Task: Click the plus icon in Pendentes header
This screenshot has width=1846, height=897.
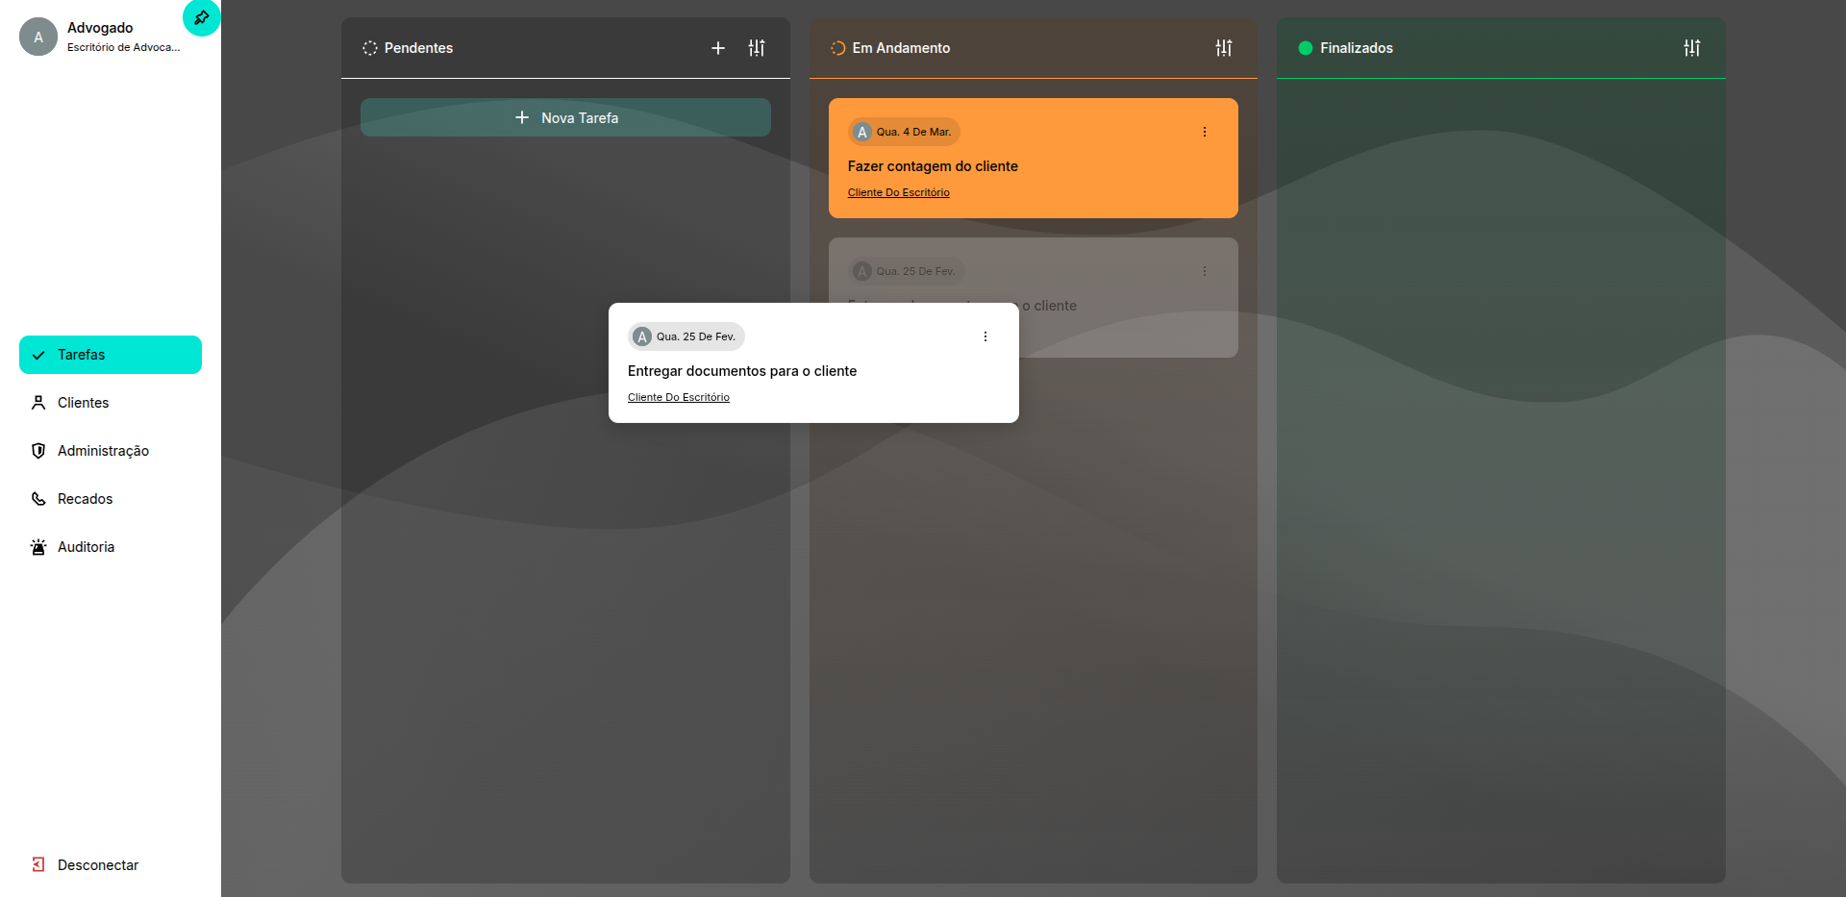Action: [x=717, y=48]
